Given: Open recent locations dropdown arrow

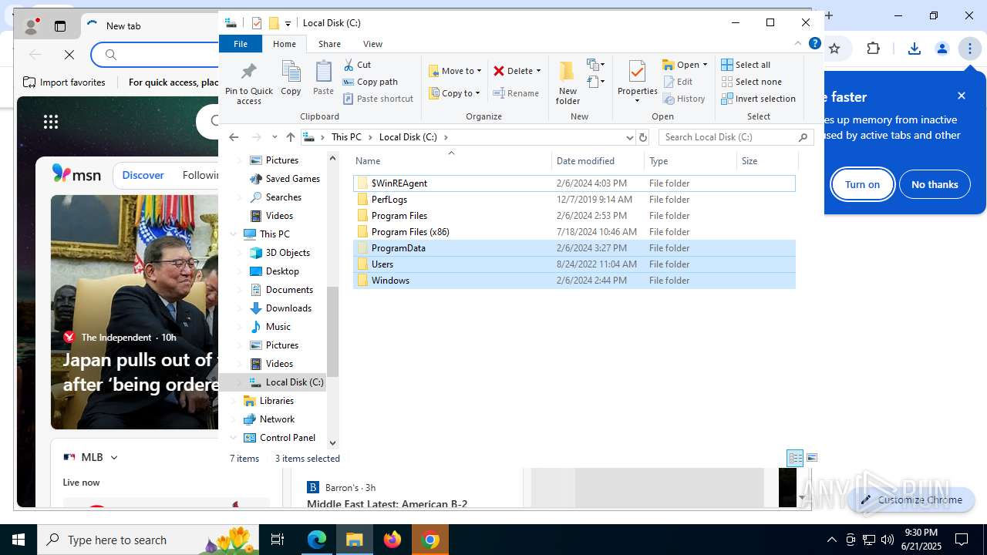Looking at the screenshot, I should click(275, 137).
